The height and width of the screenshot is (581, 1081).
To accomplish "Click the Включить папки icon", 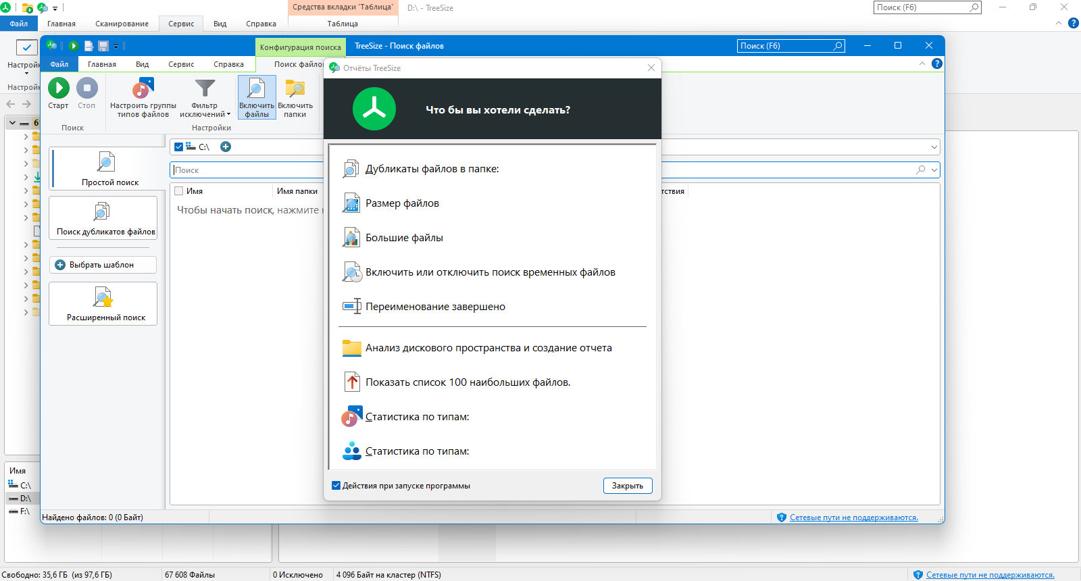I will click(x=295, y=97).
